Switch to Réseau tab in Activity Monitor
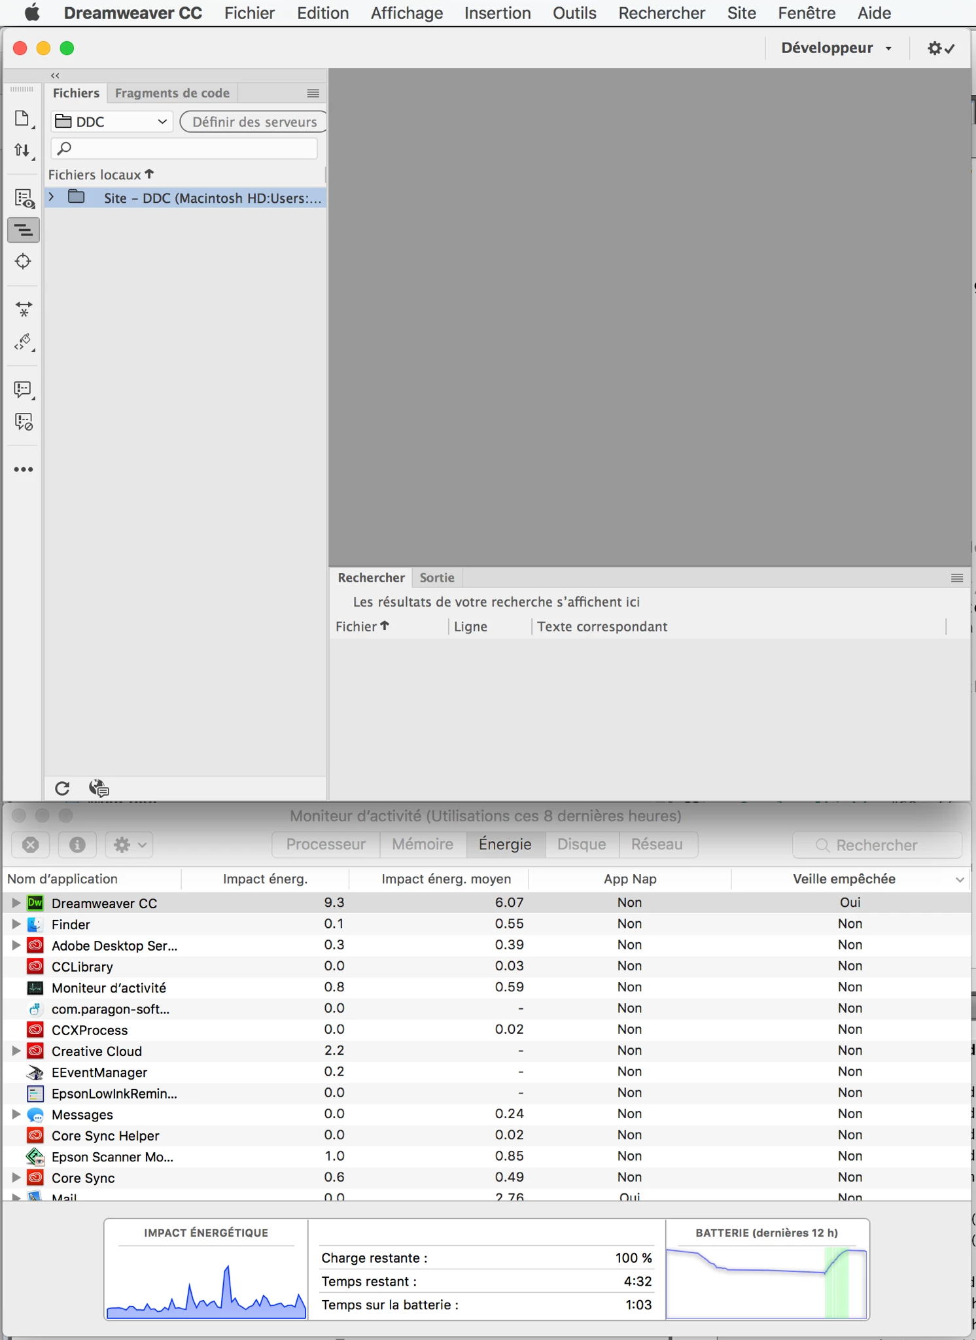 point(657,844)
